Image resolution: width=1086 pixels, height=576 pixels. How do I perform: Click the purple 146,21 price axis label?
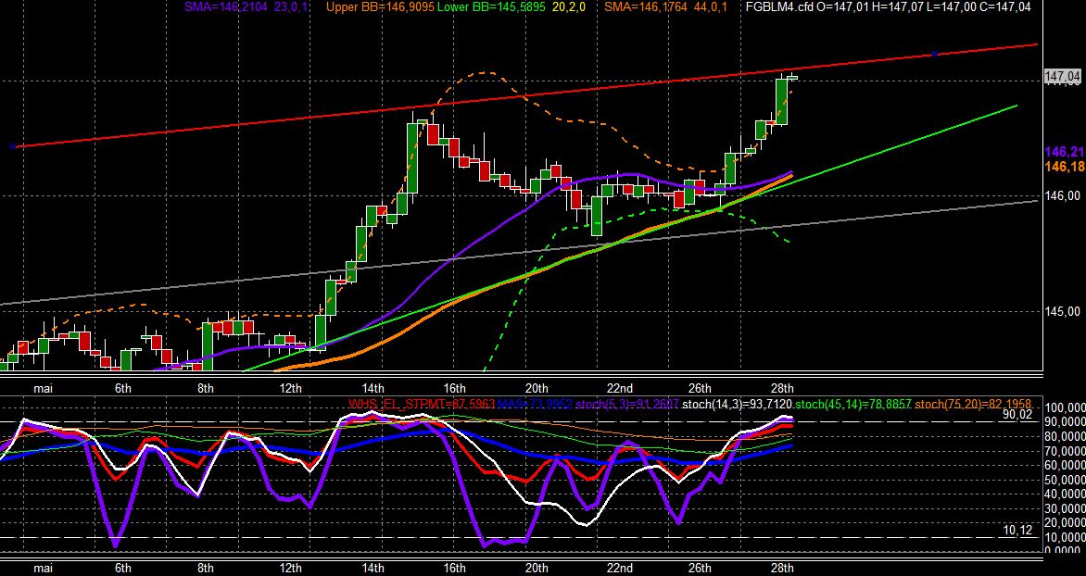(x=1065, y=152)
